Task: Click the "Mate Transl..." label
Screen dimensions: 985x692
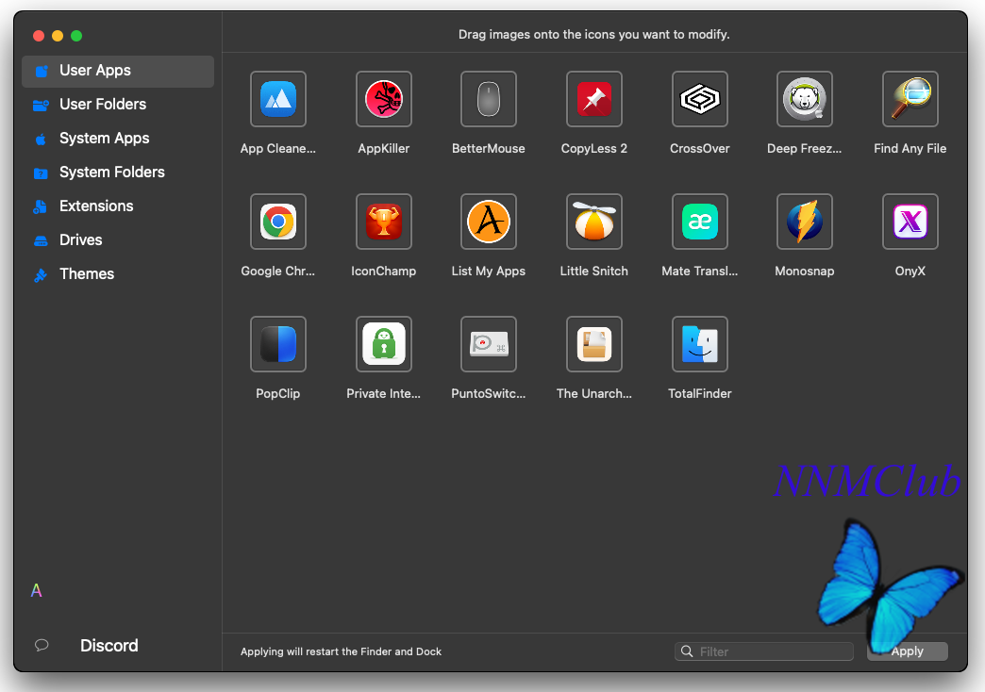Action: (700, 272)
